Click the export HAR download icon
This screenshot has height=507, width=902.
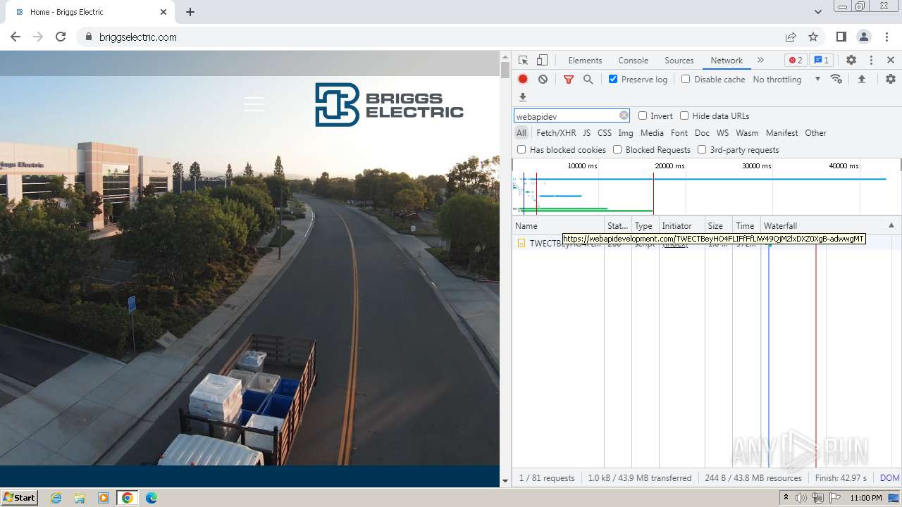523,97
